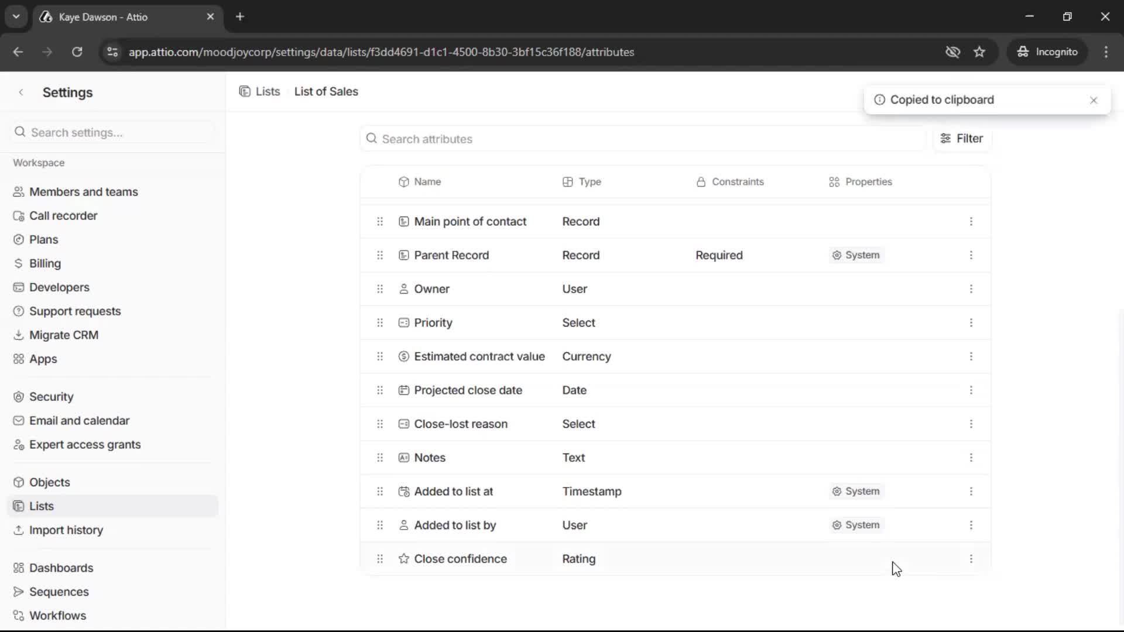Switch to the List of Sales tab

[326, 91]
